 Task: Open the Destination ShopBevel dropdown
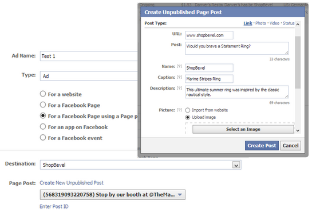[140, 165]
